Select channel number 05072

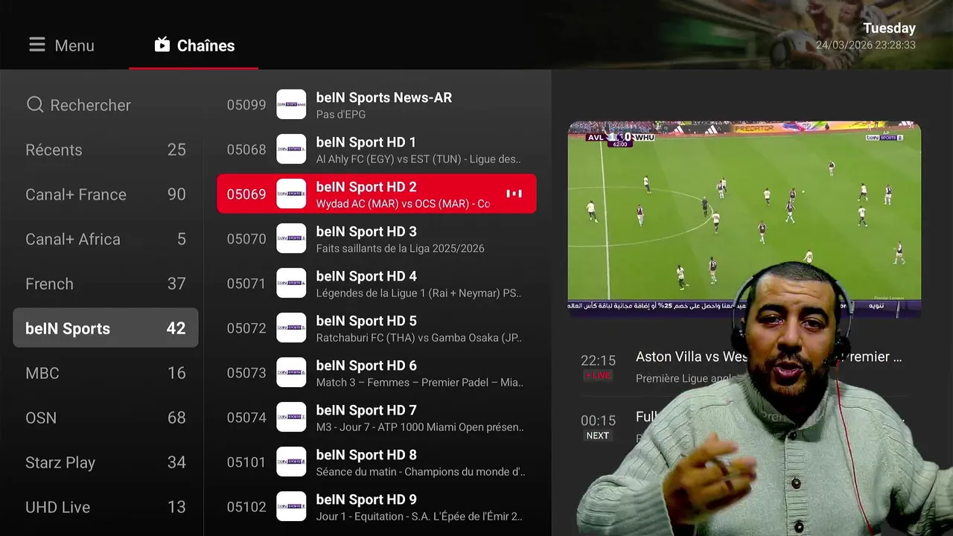pyautogui.click(x=246, y=328)
